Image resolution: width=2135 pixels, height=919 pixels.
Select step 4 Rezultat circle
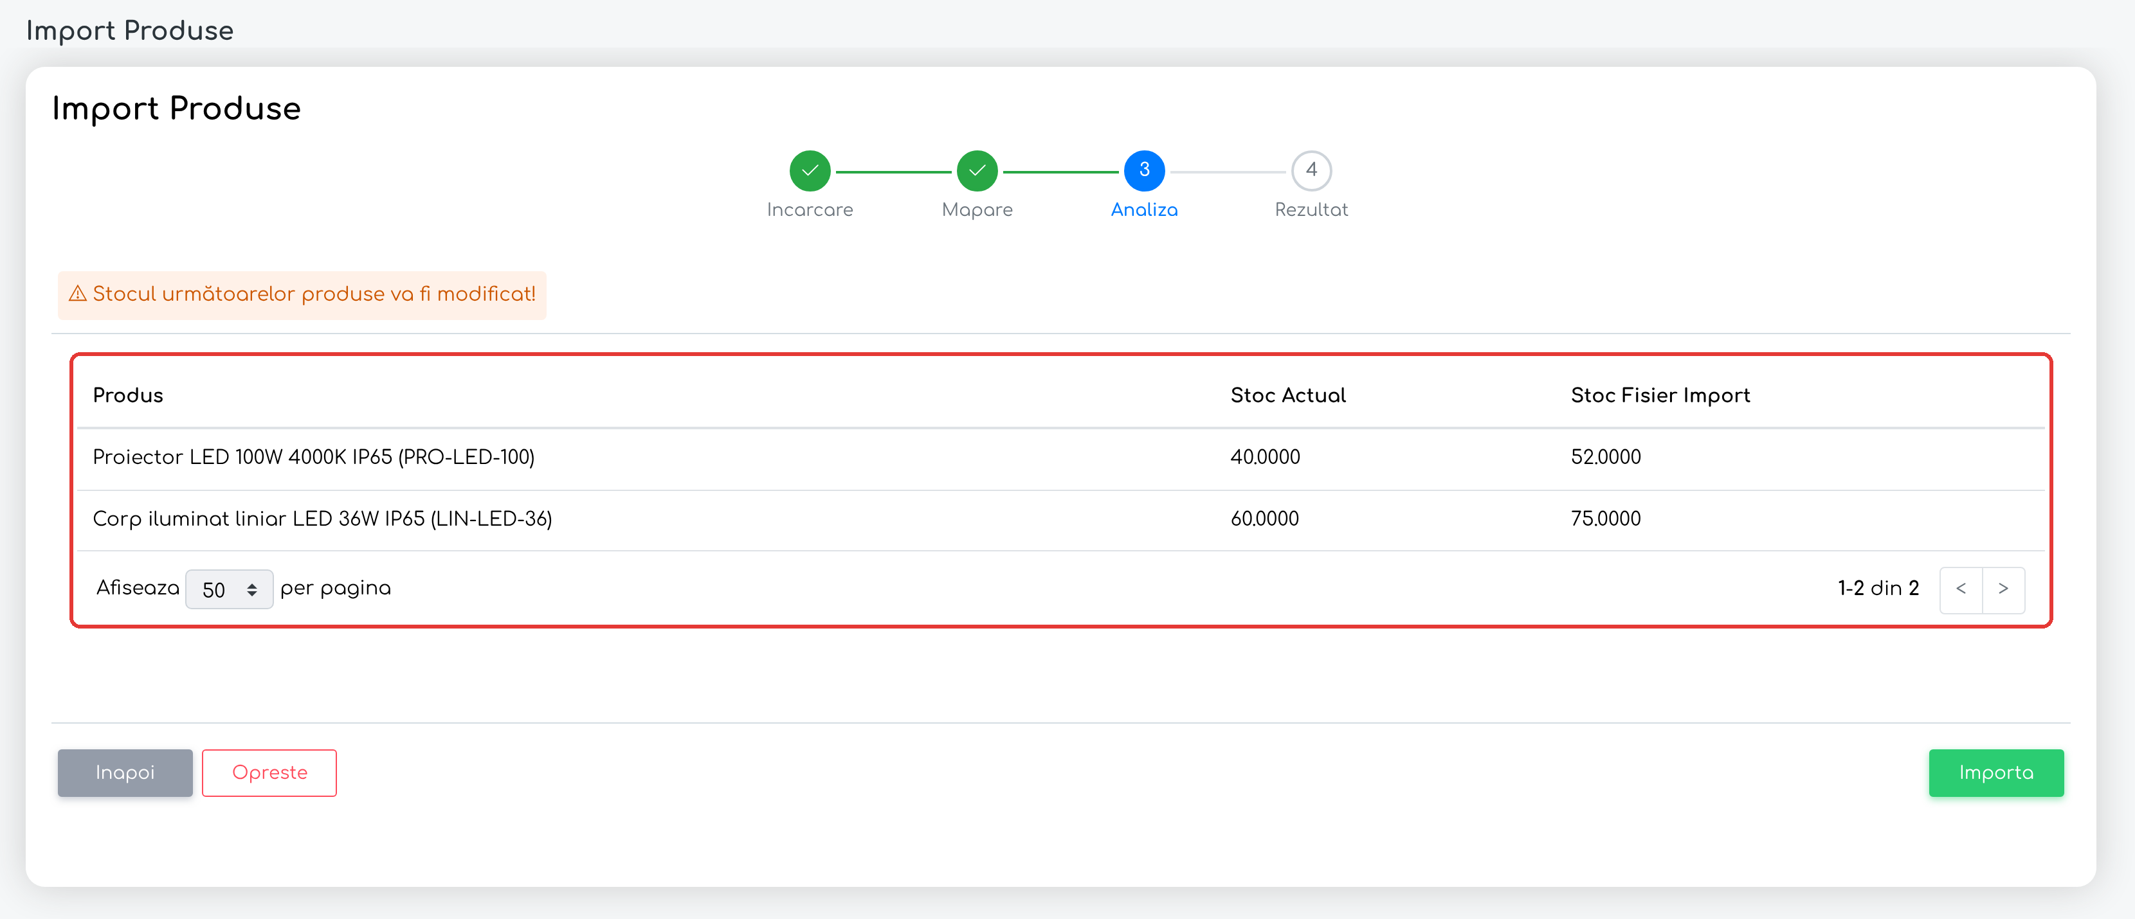(x=1311, y=170)
